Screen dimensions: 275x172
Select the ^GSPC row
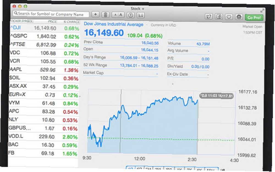click(x=45, y=36)
